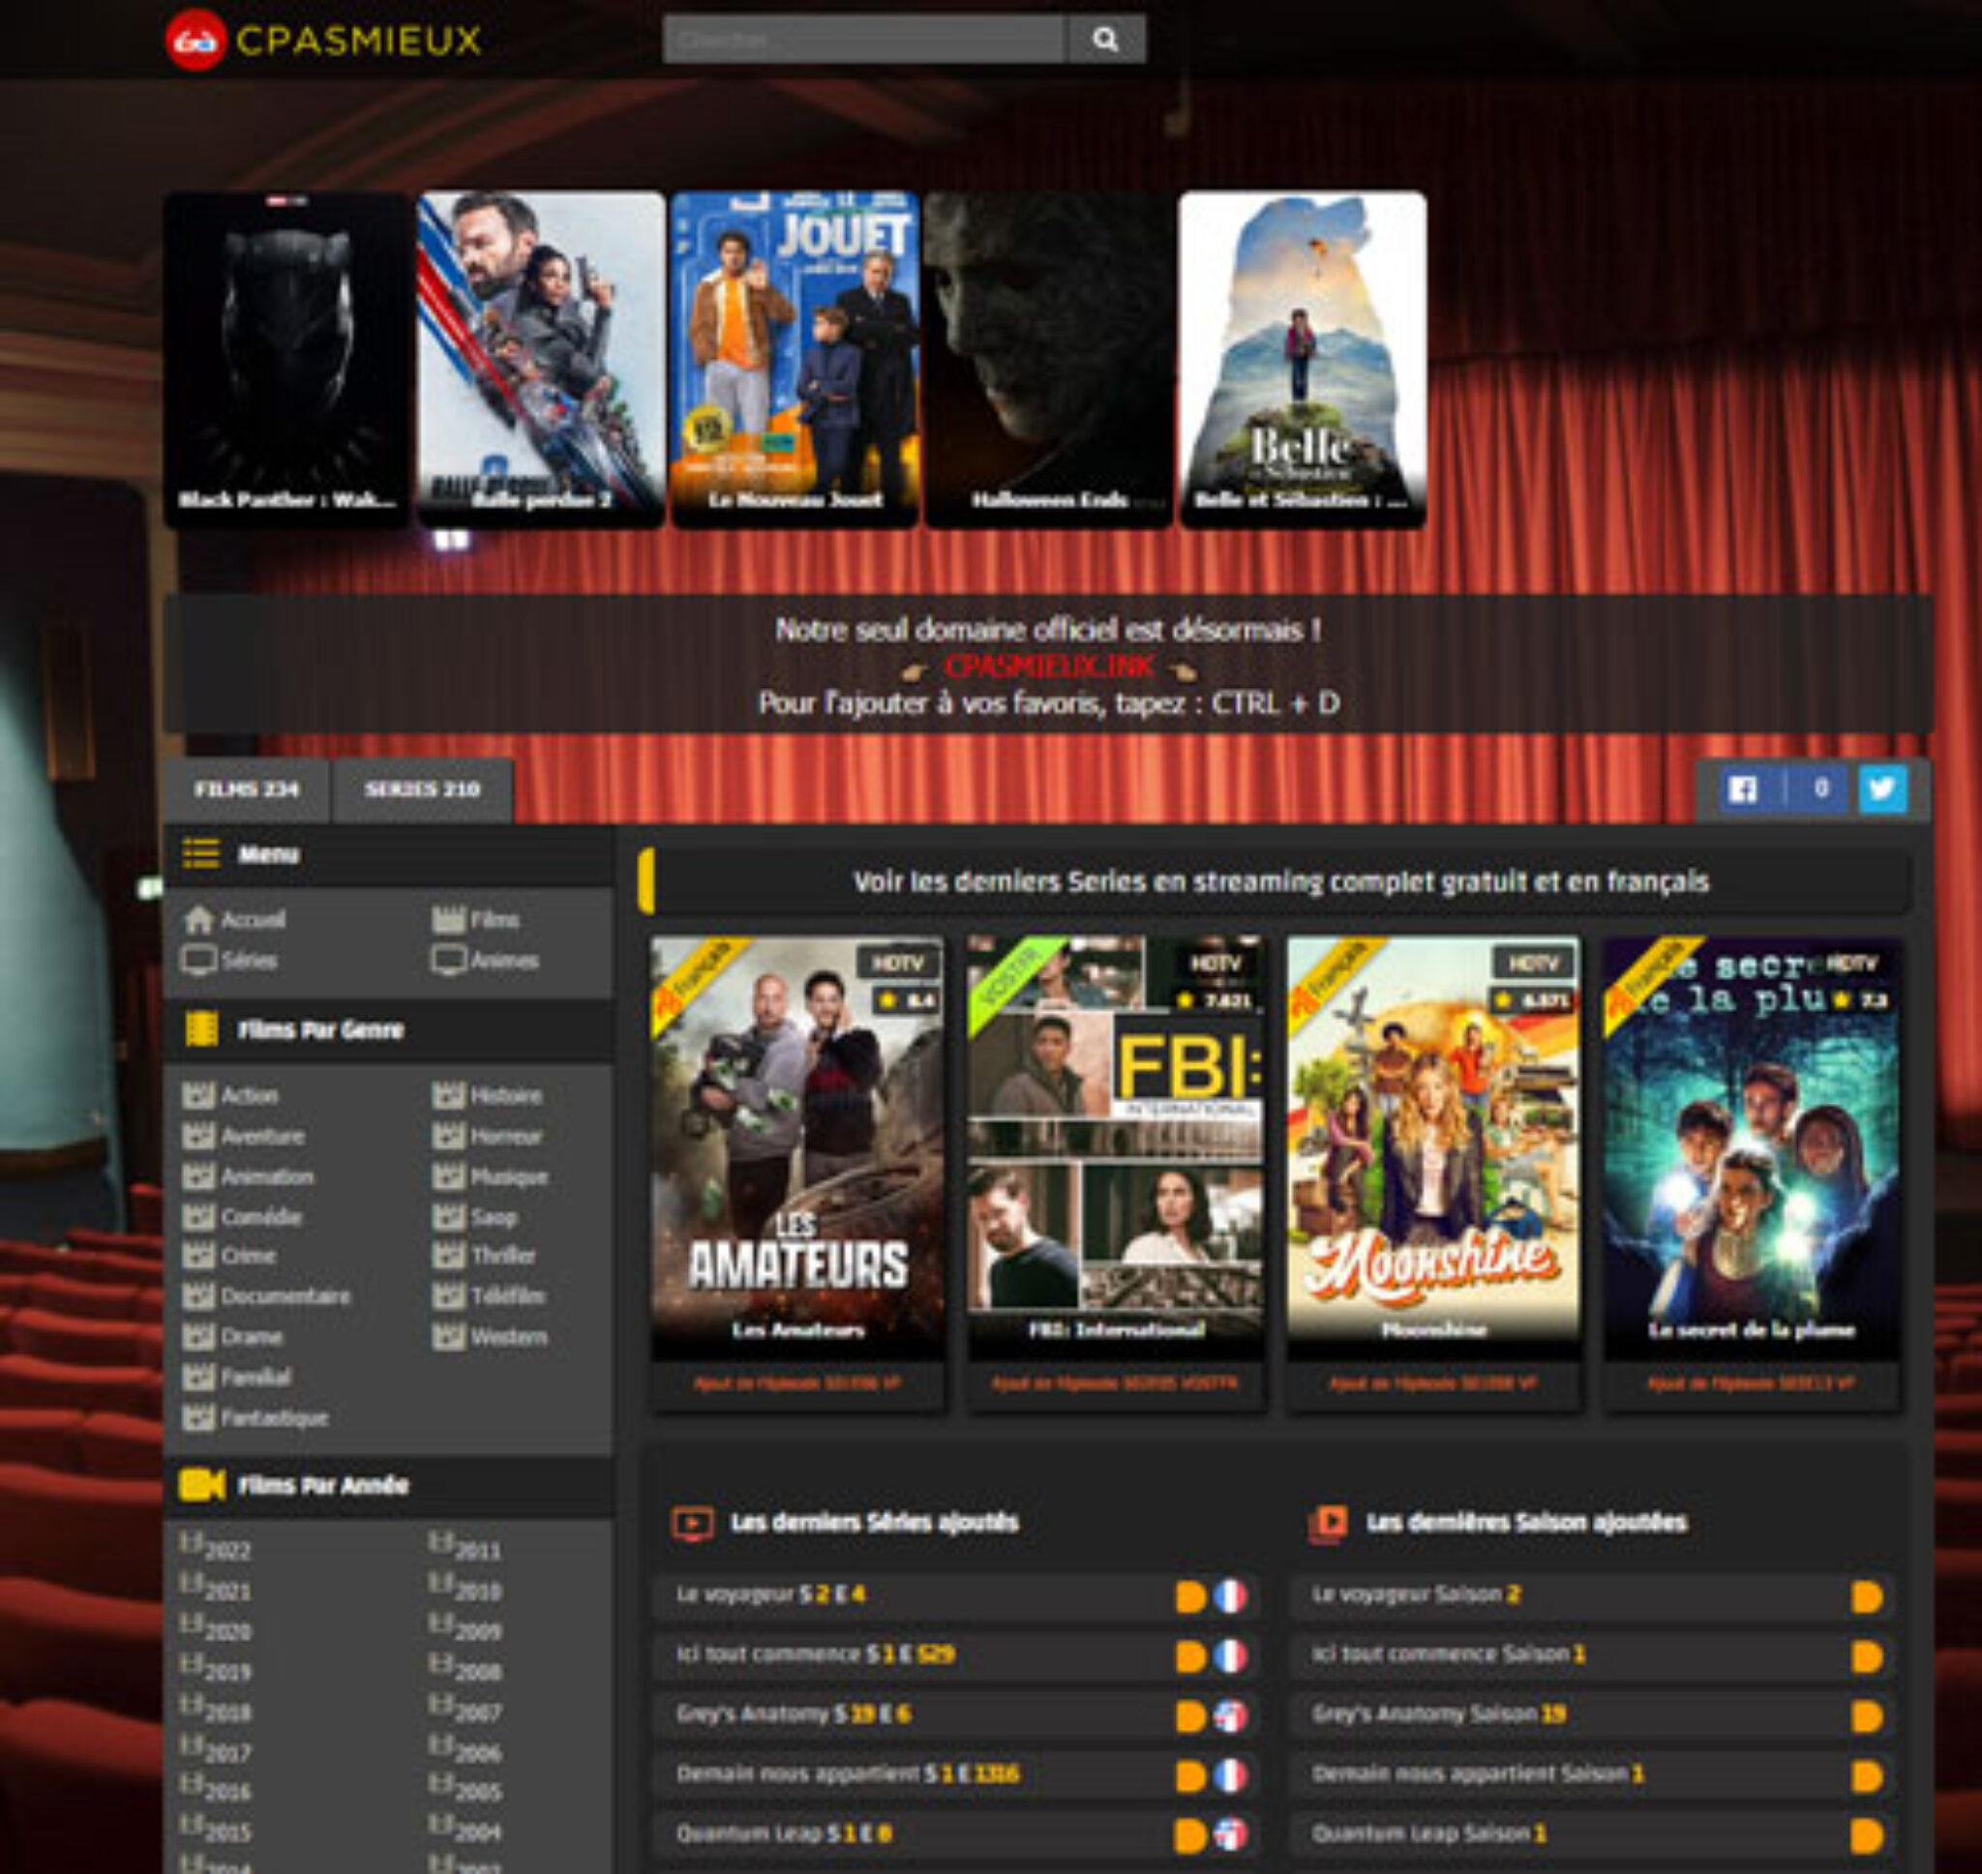Open Halloween Ends poster
This screenshot has width=1982, height=1874.
(1049, 359)
